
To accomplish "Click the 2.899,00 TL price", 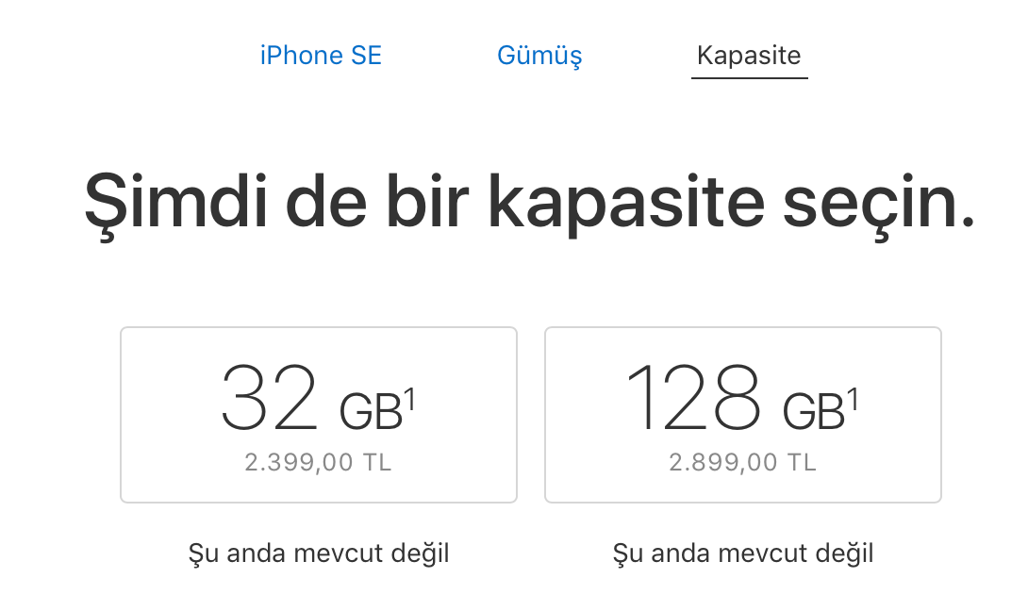I will pyautogui.click(x=743, y=463).
